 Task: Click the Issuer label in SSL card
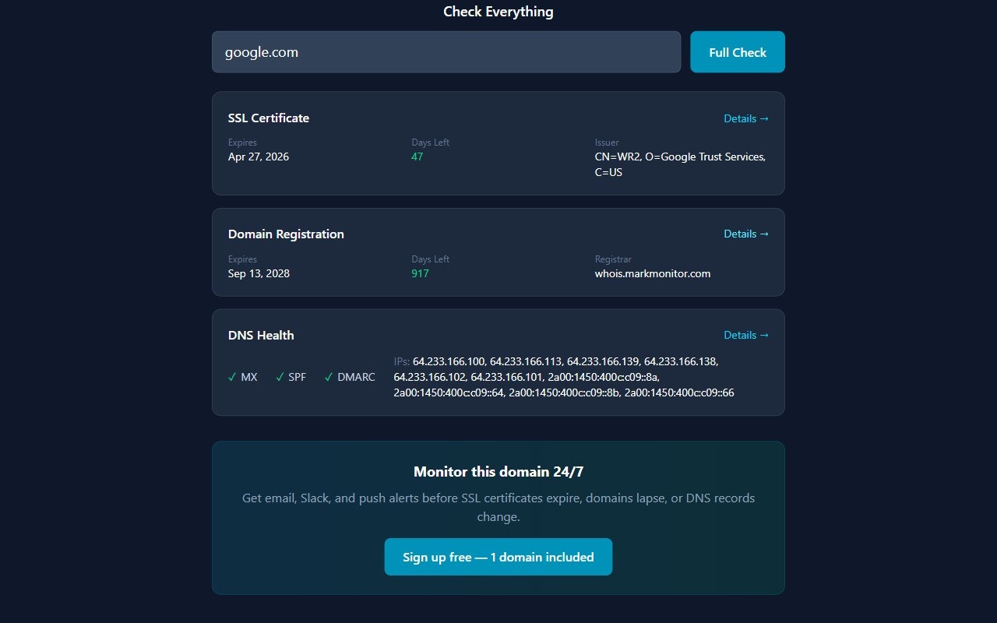click(607, 143)
